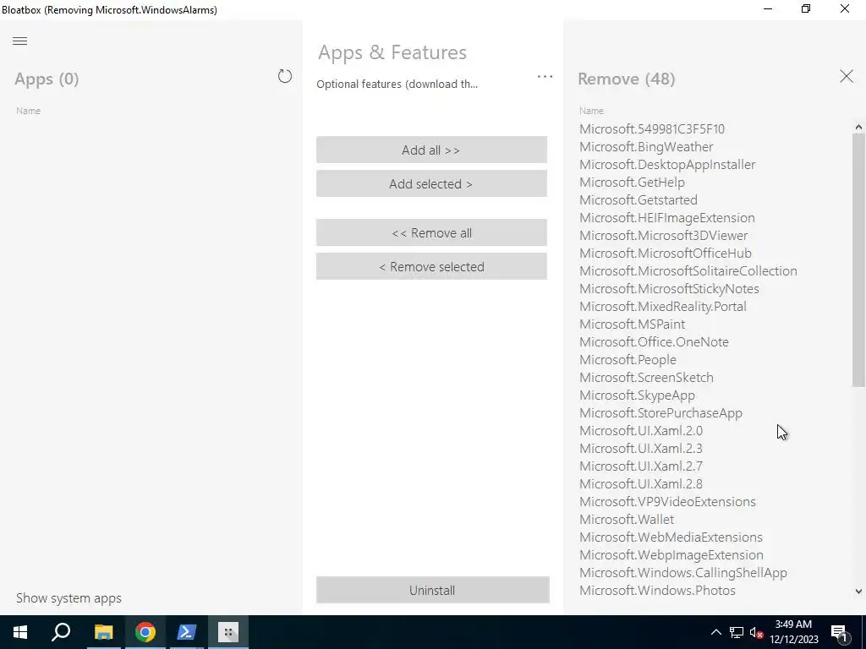
Task: Click the Bloatbox taskbar icon
Action: (x=227, y=632)
